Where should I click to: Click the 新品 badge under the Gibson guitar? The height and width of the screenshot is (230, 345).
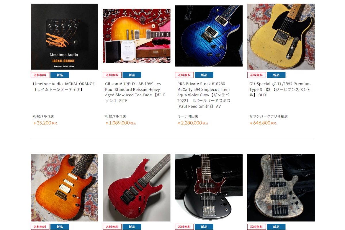point(132,75)
